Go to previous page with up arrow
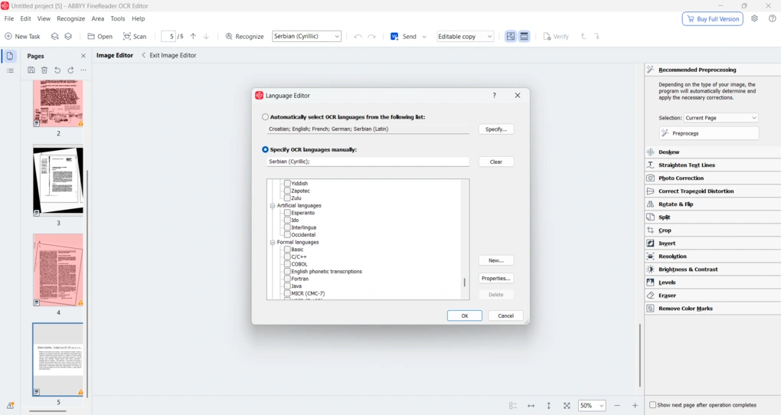Viewport: 781px width, 415px height. [x=193, y=36]
